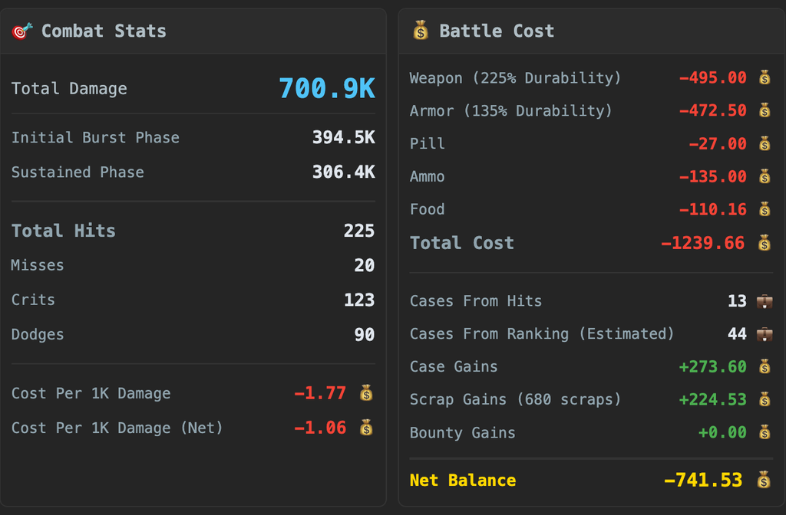Select the Initial Burst Phase value 394.5K
Image resolution: width=786 pixels, height=515 pixels.
click(x=343, y=138)
